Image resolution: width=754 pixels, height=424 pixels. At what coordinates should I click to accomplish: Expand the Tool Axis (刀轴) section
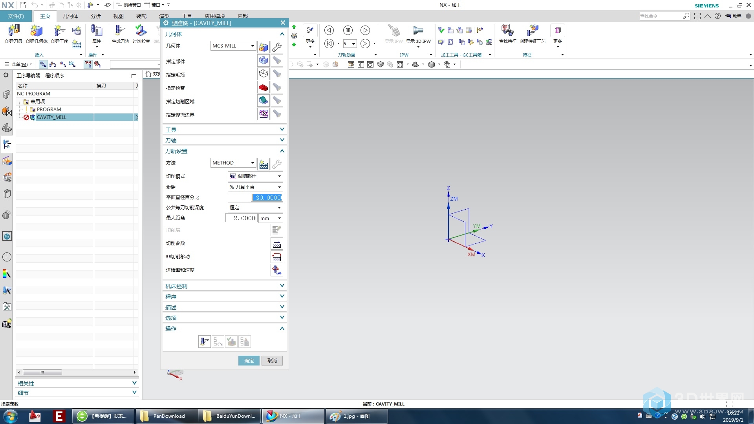tap(224, 140)
